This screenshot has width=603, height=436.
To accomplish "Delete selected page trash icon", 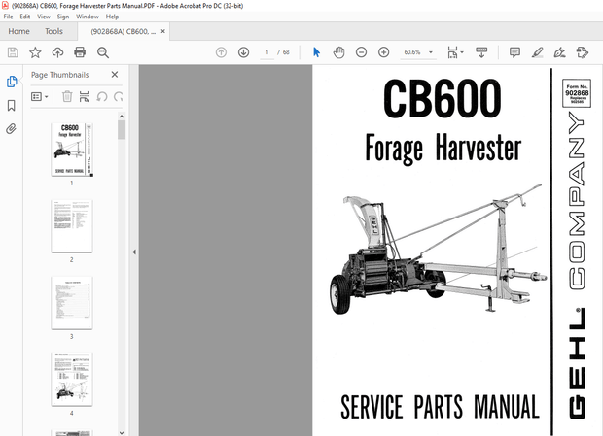I will [x=67, y=96].
